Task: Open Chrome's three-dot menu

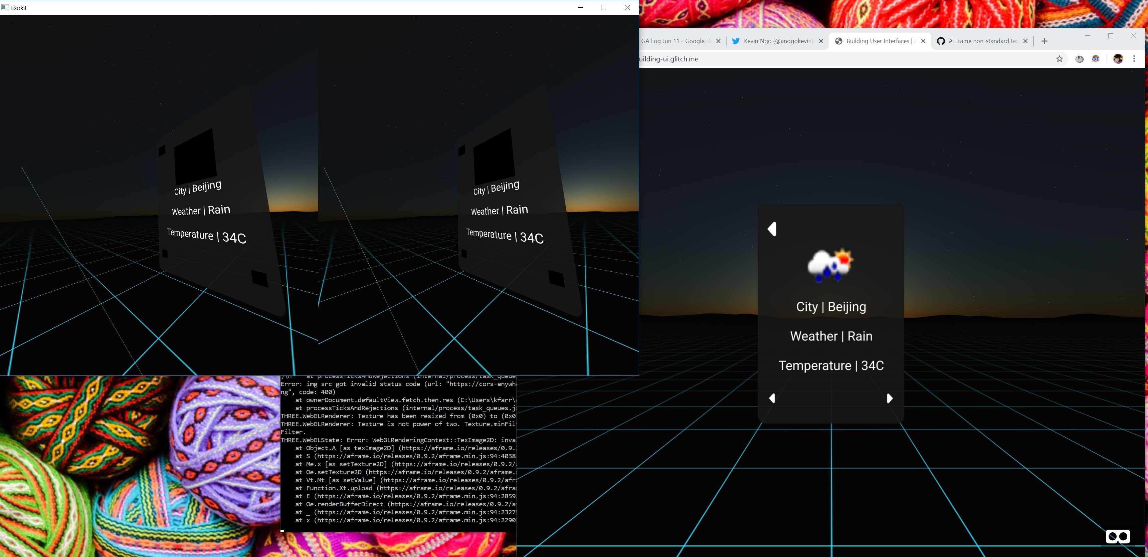Action: 1134,59
